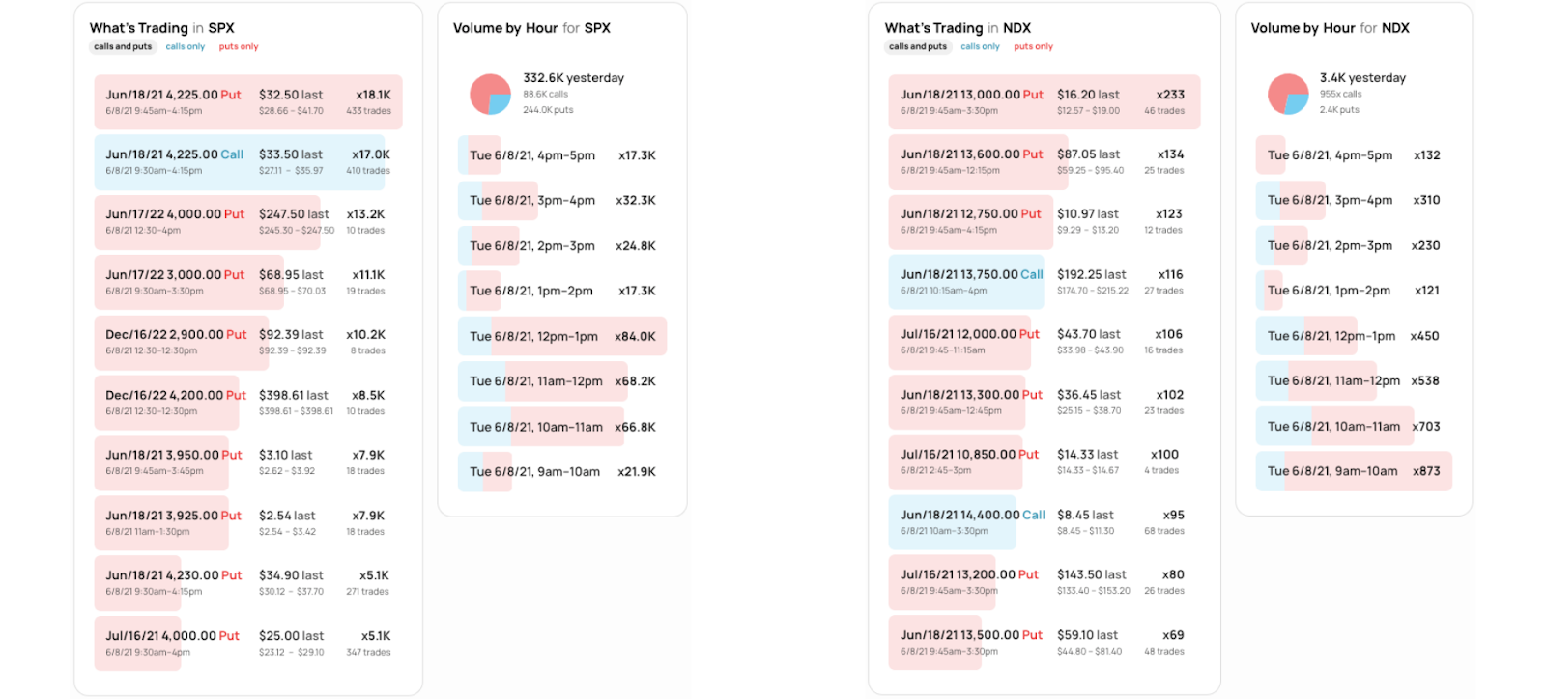Show NDX "puts only" trades
This screenshot has height=699, width=1546.
pyautogui.click(x=1033, y=46)
